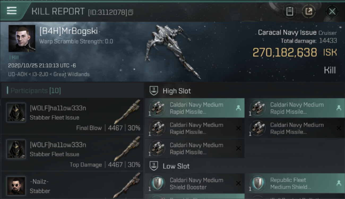Select the High Slot section icon
The width and height of the screenshot is (345, 199).
pyautogui.click(x=154, y=91)
